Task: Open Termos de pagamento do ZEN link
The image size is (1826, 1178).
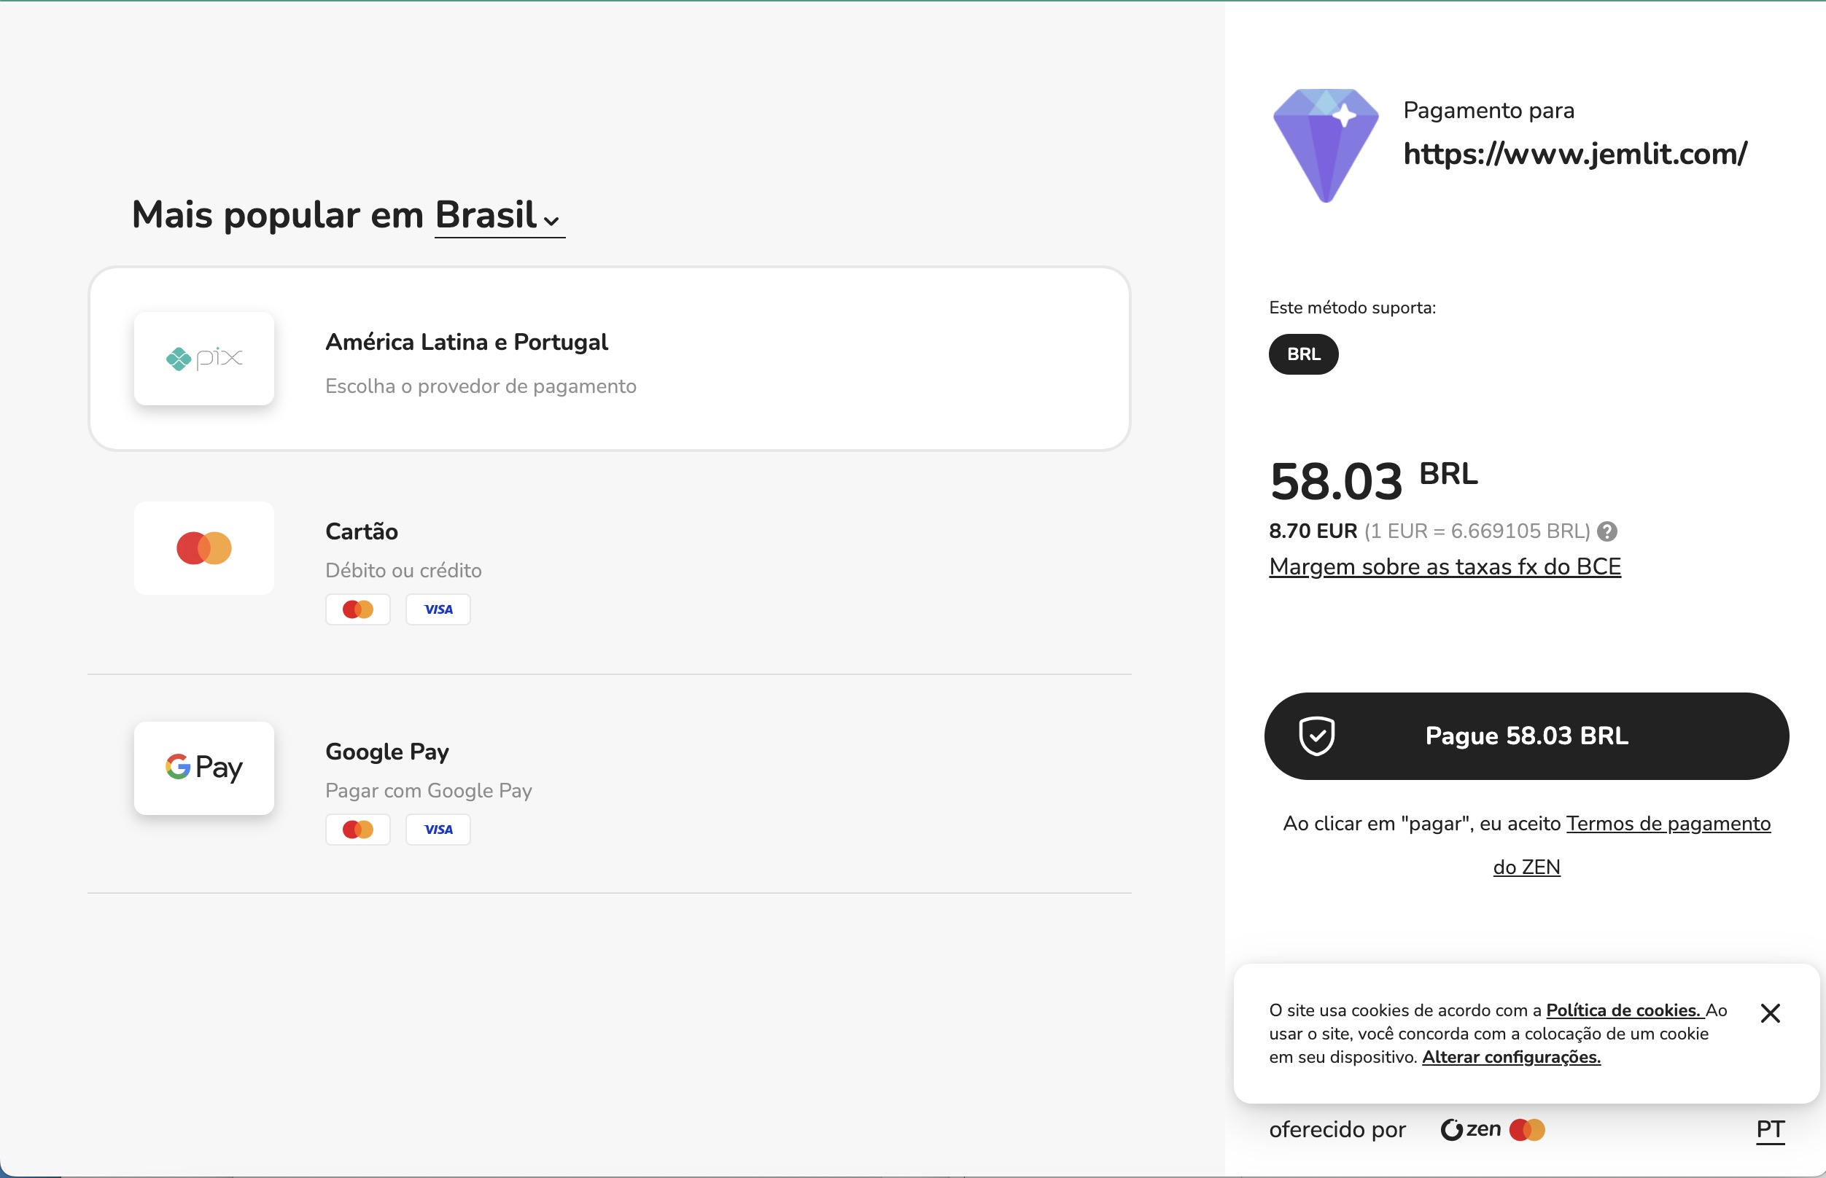Action: (x=1668, y=824)
